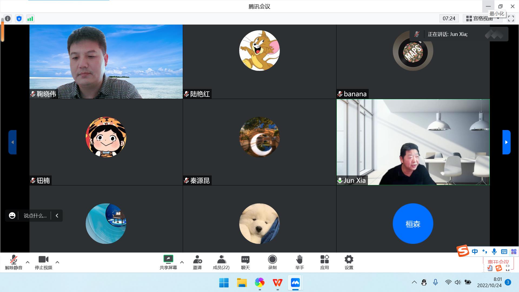Open grid view (宫格视图) dropdown
The image size is (519, 292).
483,18
